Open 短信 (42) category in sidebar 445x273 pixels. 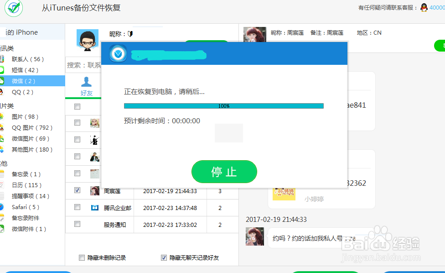tap(25, 70)
